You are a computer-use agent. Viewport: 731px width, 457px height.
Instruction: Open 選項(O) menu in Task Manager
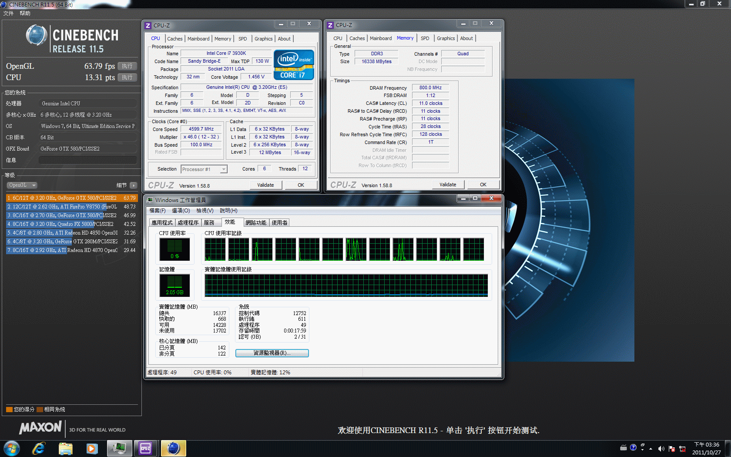[x=181, y=211]
